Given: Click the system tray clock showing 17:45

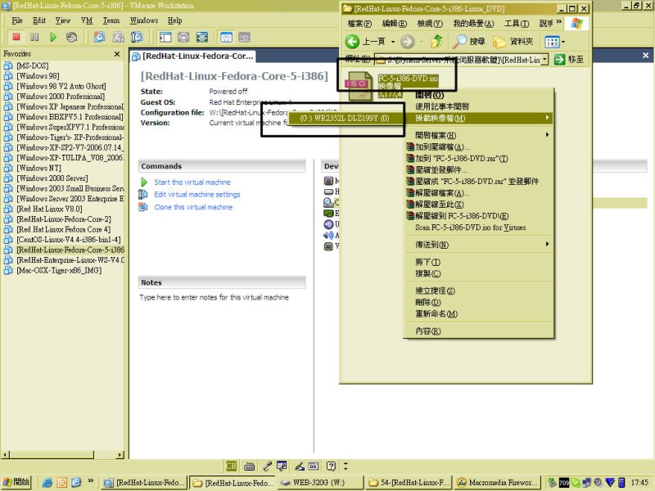Looking at the screenshot, I should pyautogui.click(x=639, y=483).
